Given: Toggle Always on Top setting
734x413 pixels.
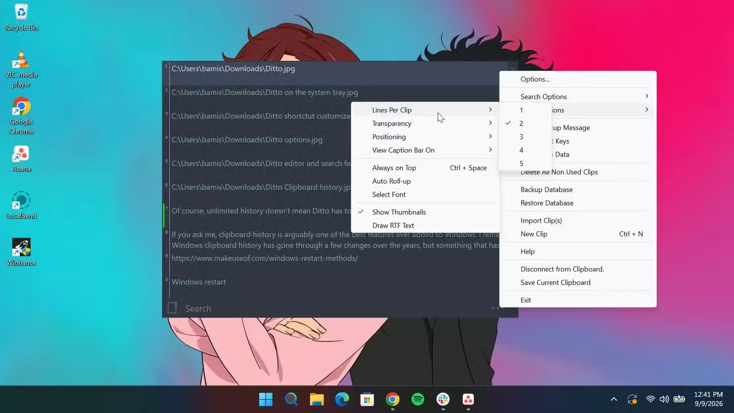Looking at the screenshot, I should point(425,168).
